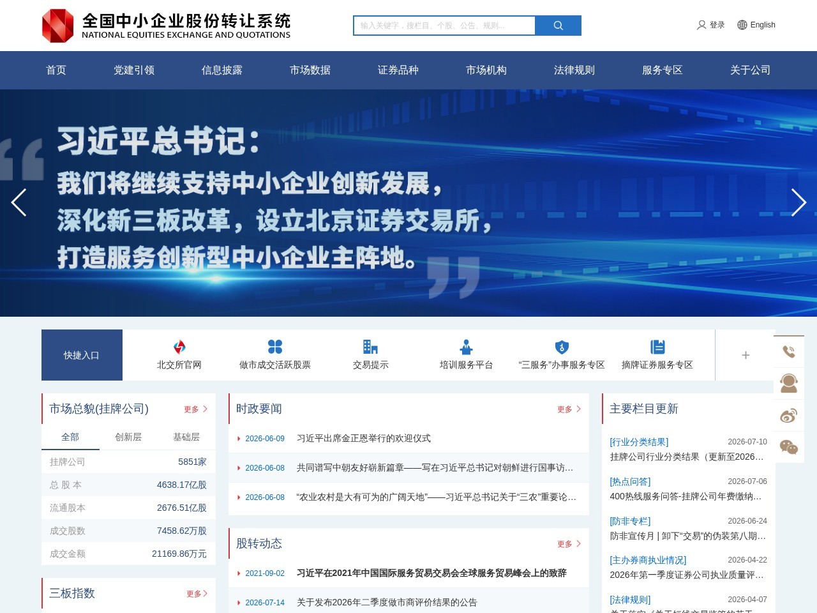
Task: Select the 全部 market overview tab
Action: (x=70, y=437)
